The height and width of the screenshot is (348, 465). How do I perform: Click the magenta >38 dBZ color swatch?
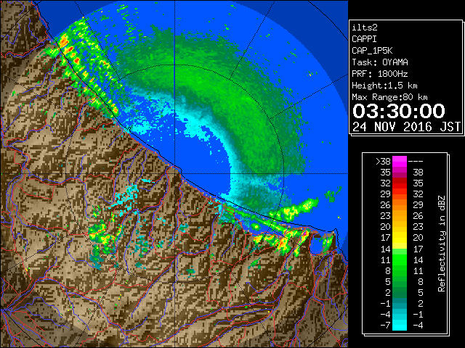[400, 162]
